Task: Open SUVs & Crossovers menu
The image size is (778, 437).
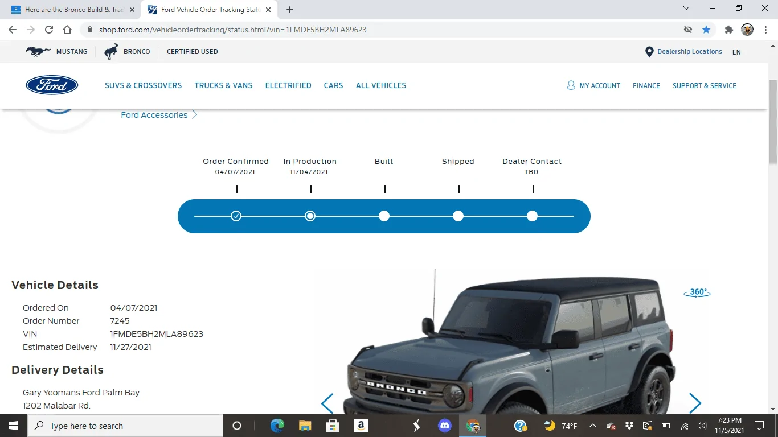Action: pos(143,85)
